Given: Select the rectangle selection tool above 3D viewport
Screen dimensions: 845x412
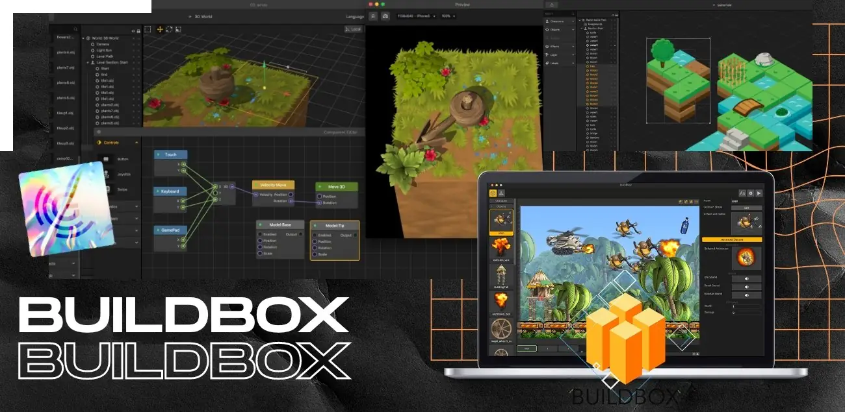Looking at the screenshot, I should pyautogui.click(x=148, y=29).
